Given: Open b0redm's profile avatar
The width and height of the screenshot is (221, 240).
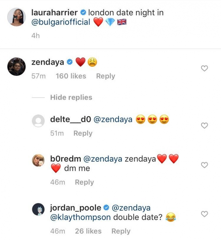Looking at the screenshot, I should coord(39,160).
